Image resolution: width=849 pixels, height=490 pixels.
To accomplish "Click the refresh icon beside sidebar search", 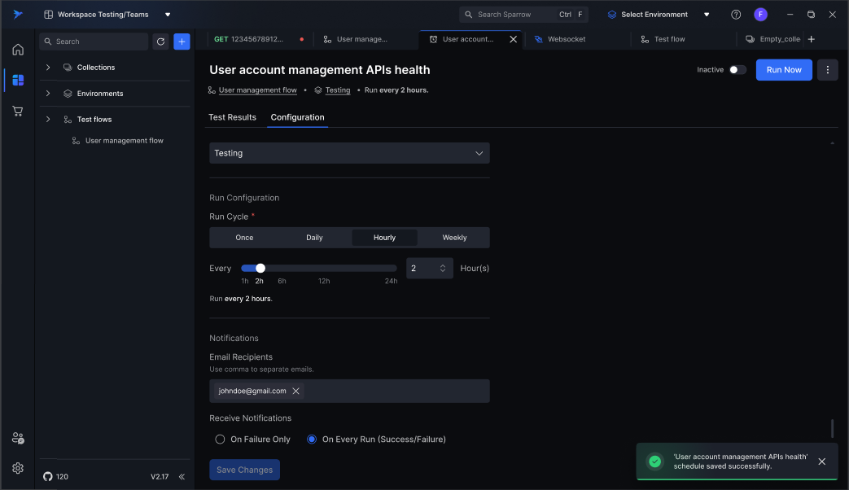I will 160,42.
